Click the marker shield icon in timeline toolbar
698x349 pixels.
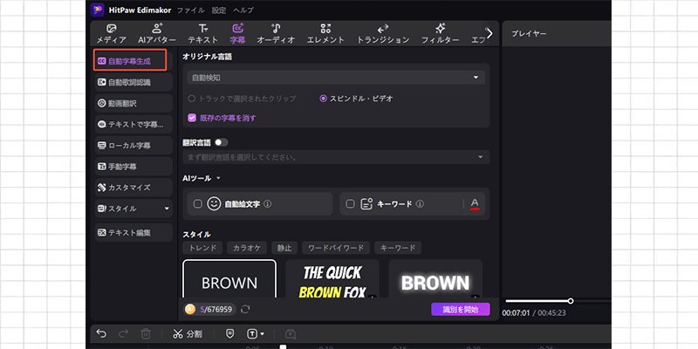229,334
